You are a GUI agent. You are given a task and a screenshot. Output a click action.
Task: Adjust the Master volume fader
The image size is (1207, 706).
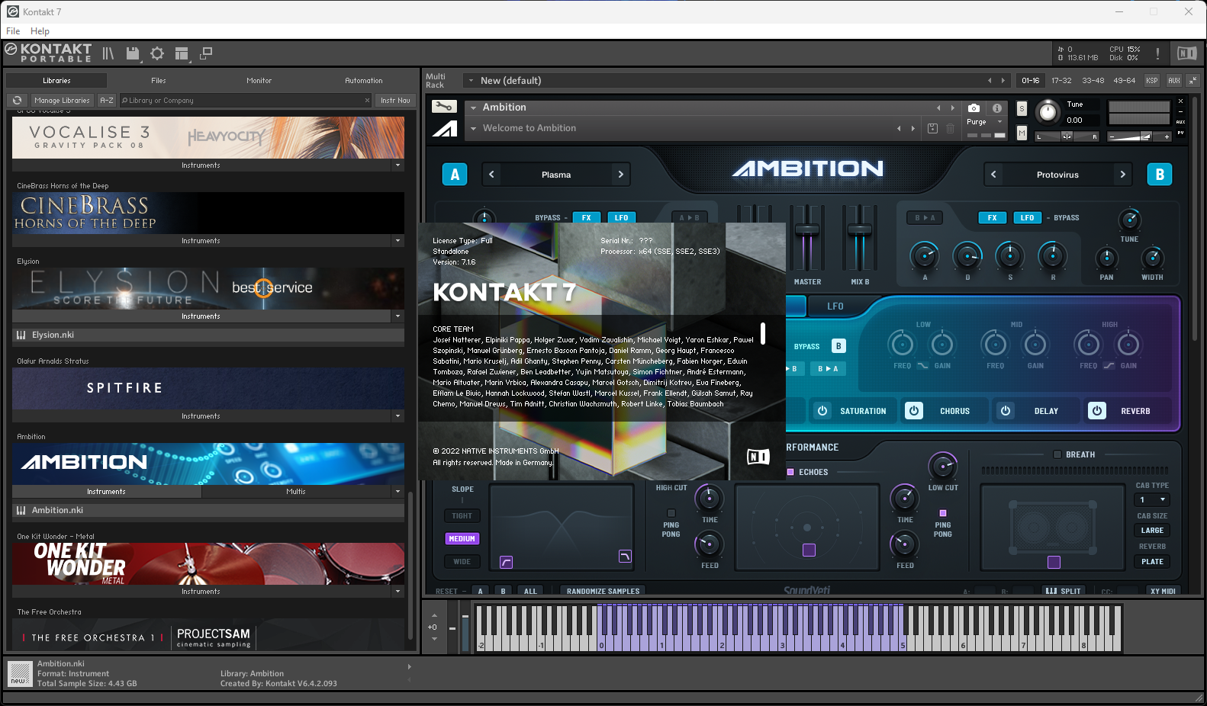point(807,229)
